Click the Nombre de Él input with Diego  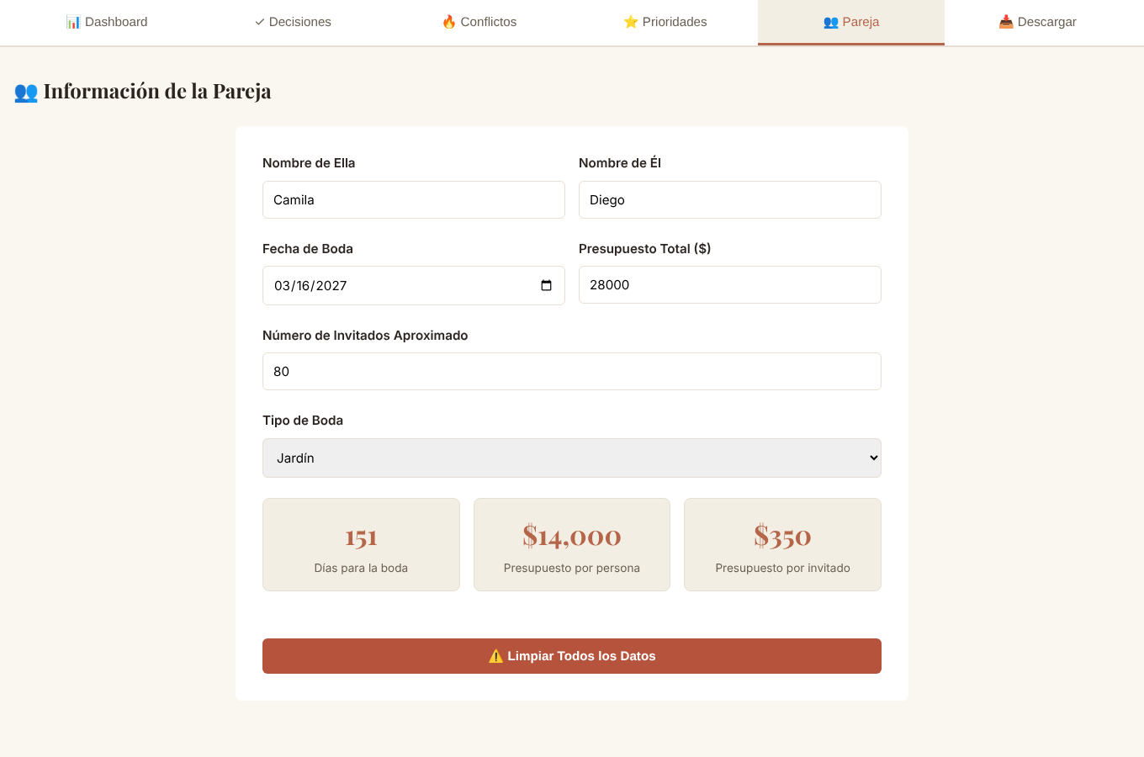click(730, 199)
